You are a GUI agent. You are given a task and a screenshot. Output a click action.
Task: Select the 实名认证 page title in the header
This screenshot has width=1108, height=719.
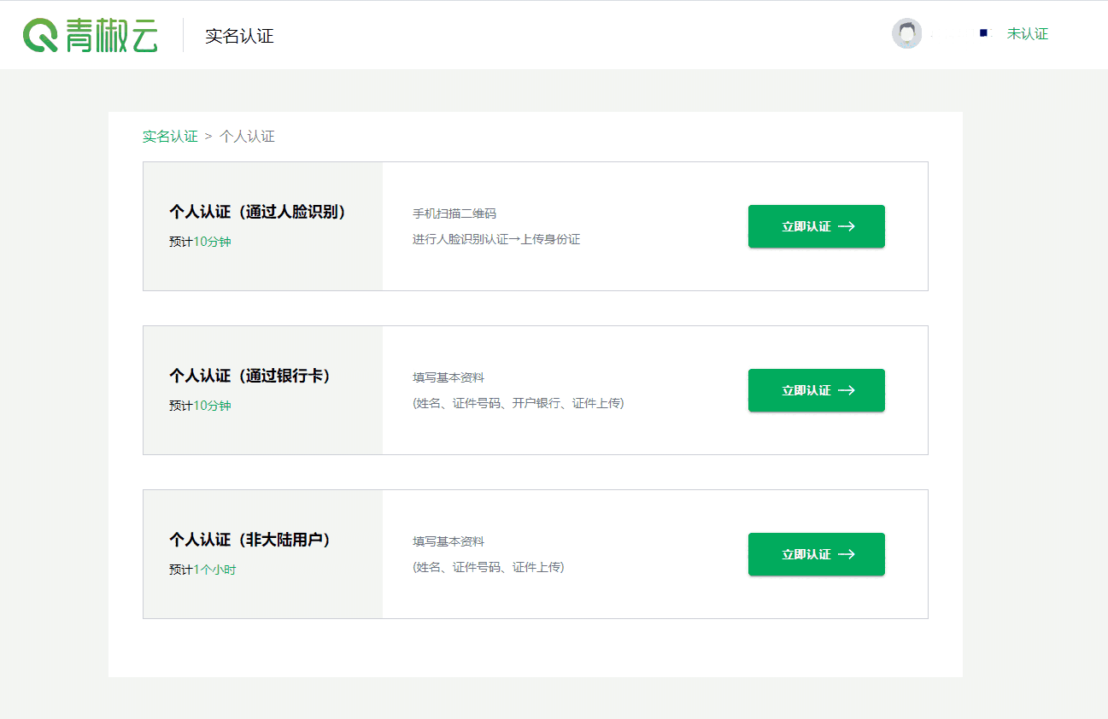point(240,36)
